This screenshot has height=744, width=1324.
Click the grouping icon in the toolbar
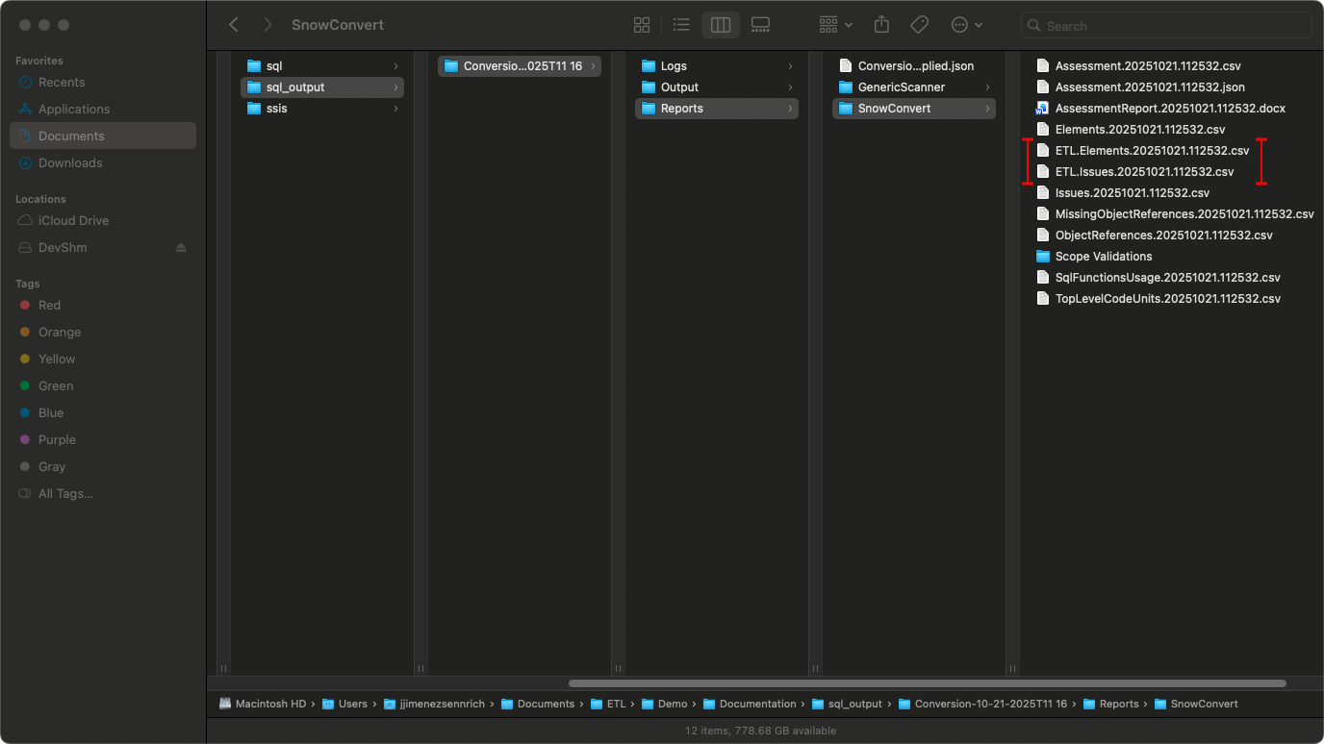[x=828, y=24]
